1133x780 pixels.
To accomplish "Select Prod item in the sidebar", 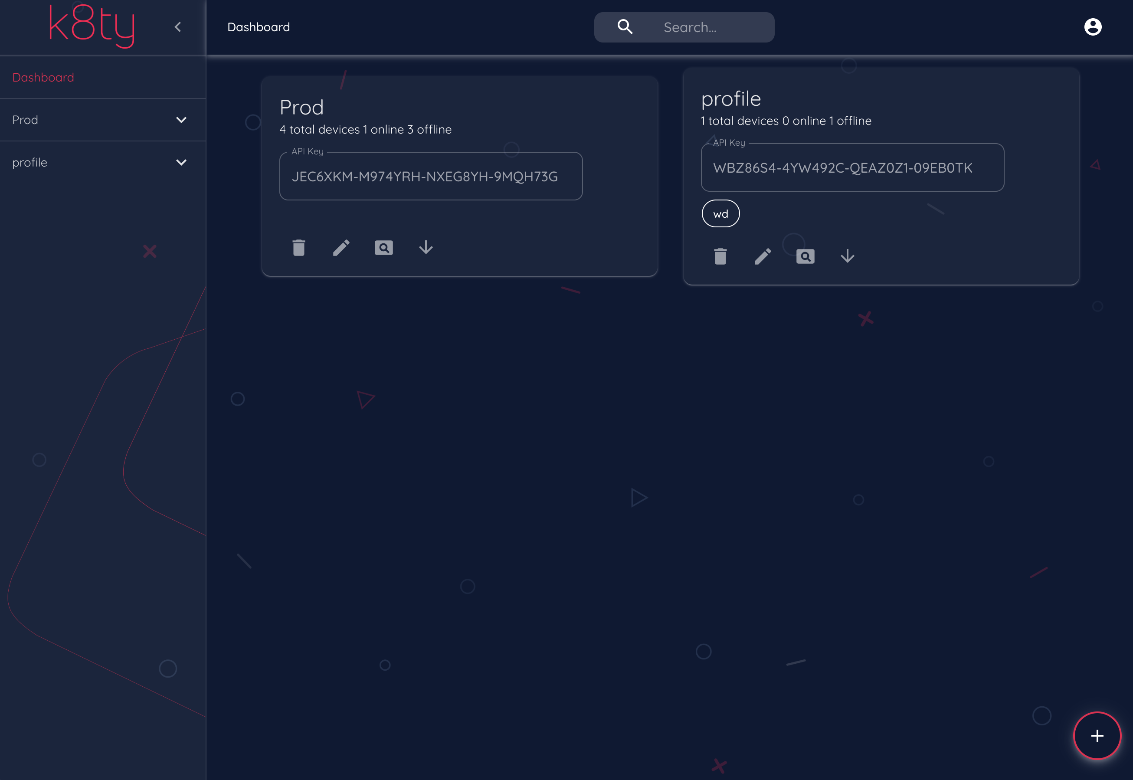I will click(x=26, y=120).
